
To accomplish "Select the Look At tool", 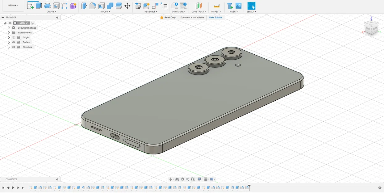I will coord(177,179).
